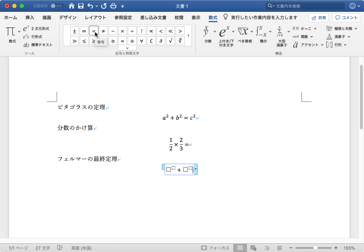Click the 共有 share button
This screenshot has height=252, width=364.
(319, 18)
